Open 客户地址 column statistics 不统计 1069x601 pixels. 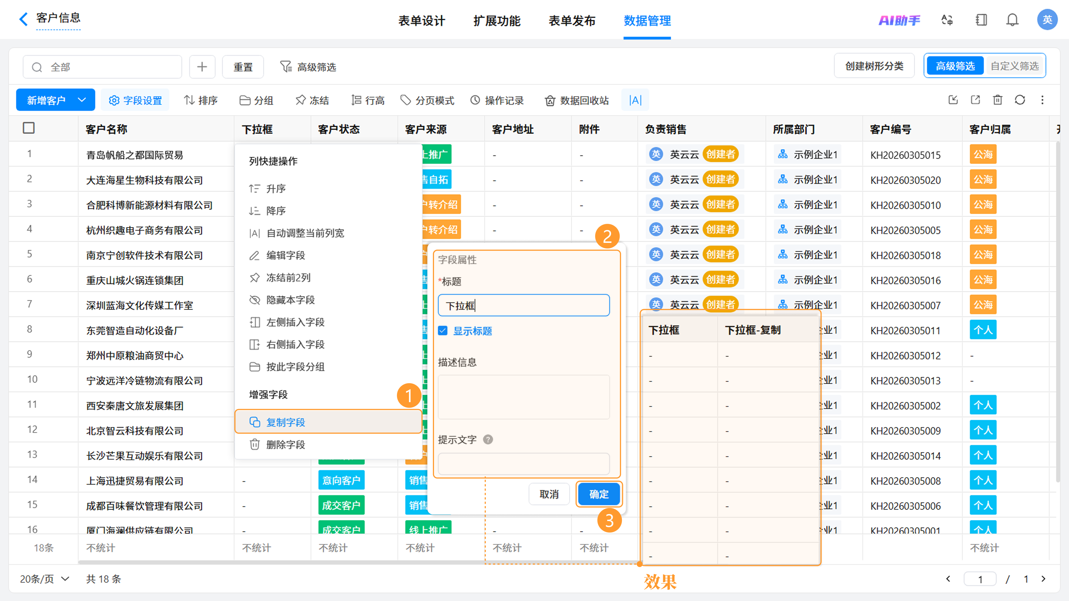click(x=507, y=548)
